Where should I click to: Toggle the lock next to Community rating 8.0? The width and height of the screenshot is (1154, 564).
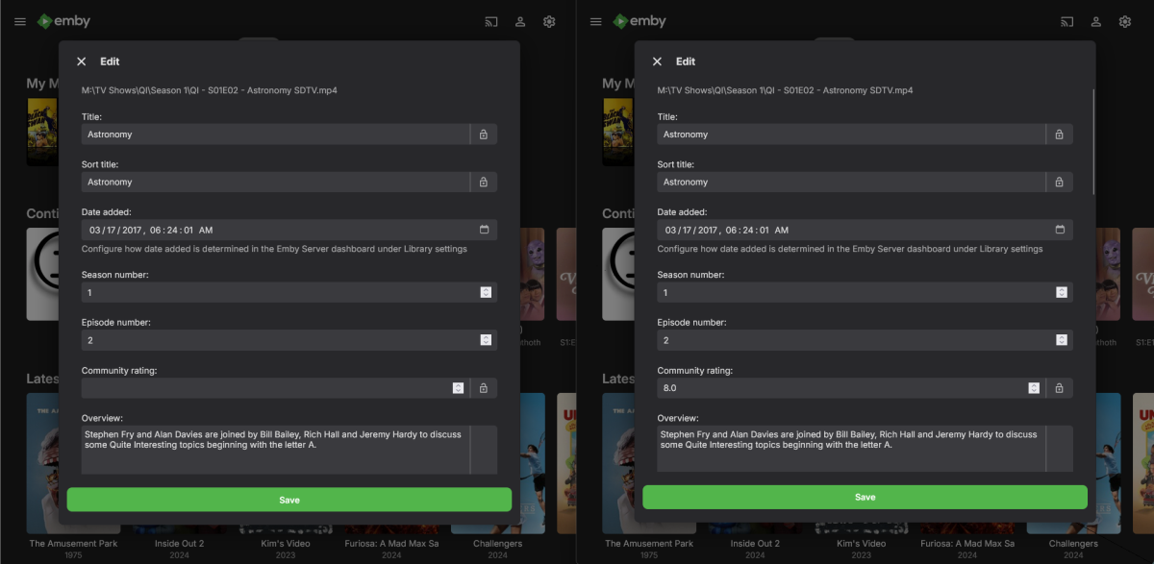coord(1060,388)
